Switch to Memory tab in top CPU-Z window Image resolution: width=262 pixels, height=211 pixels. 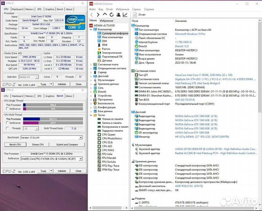click(x=29, y=9)
